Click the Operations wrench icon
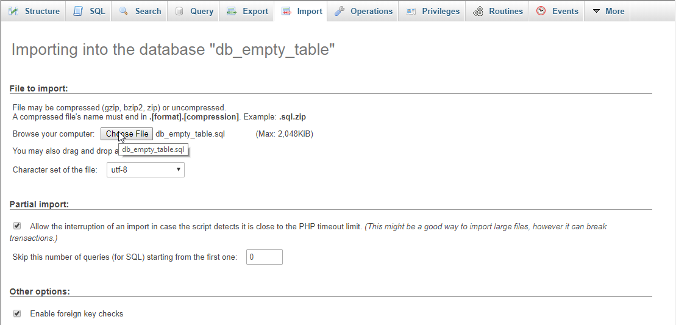676x325 pixels. point(340,11)
